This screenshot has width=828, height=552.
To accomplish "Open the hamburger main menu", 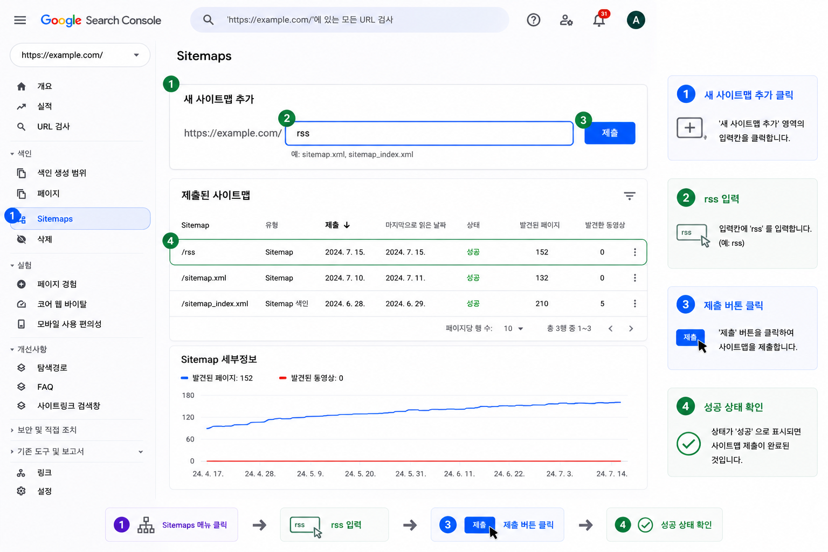I will click(x=20, y=20).
